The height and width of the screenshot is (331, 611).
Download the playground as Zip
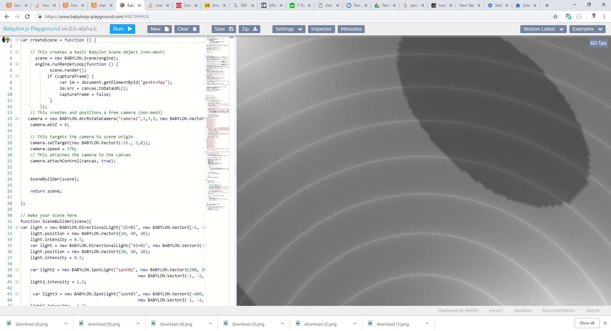point(249,29)
